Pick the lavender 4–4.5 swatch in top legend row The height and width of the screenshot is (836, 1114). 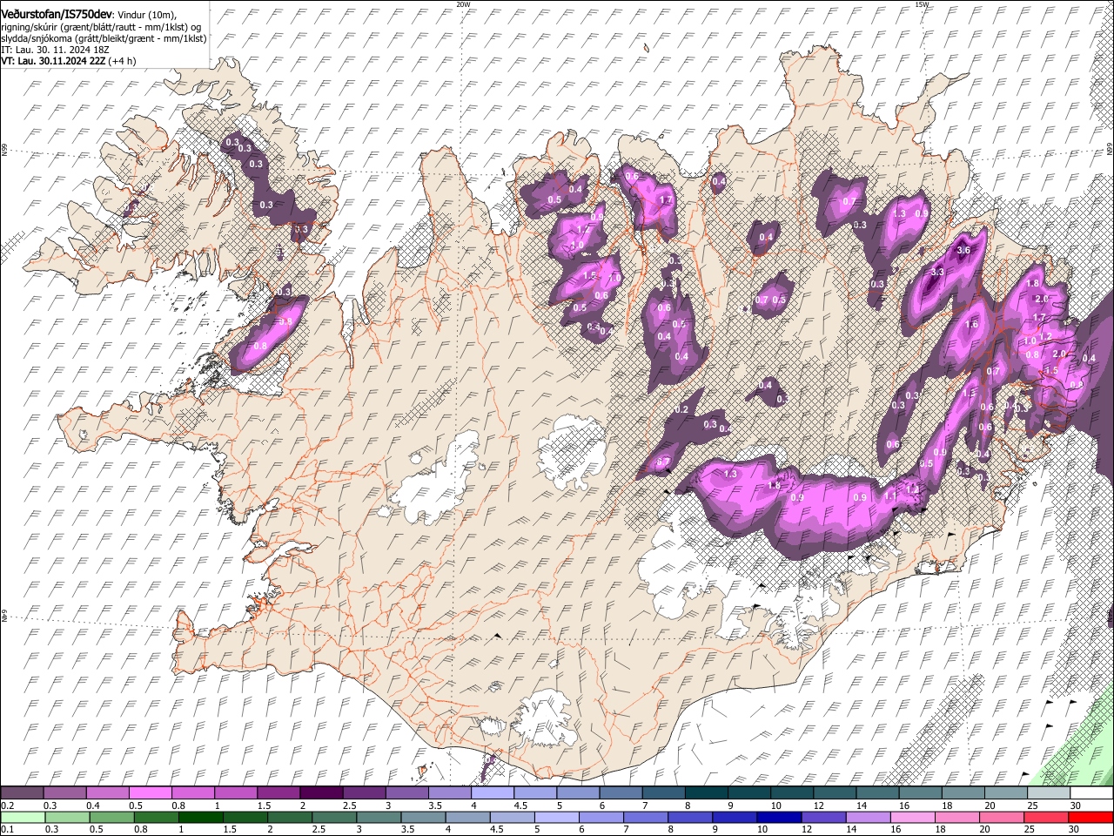[x=493, y=793]
